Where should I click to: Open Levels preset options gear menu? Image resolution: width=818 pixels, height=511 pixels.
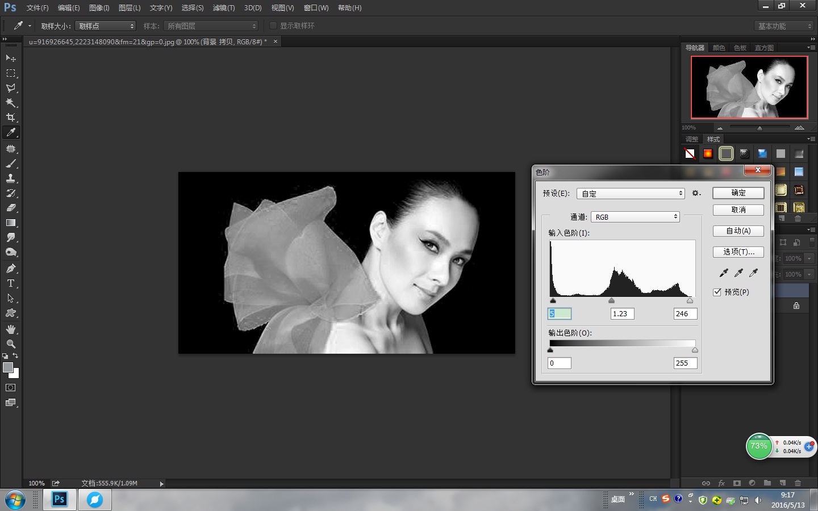point(696,194)
